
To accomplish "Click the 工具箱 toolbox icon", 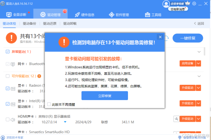I will (x=147, y=14).
